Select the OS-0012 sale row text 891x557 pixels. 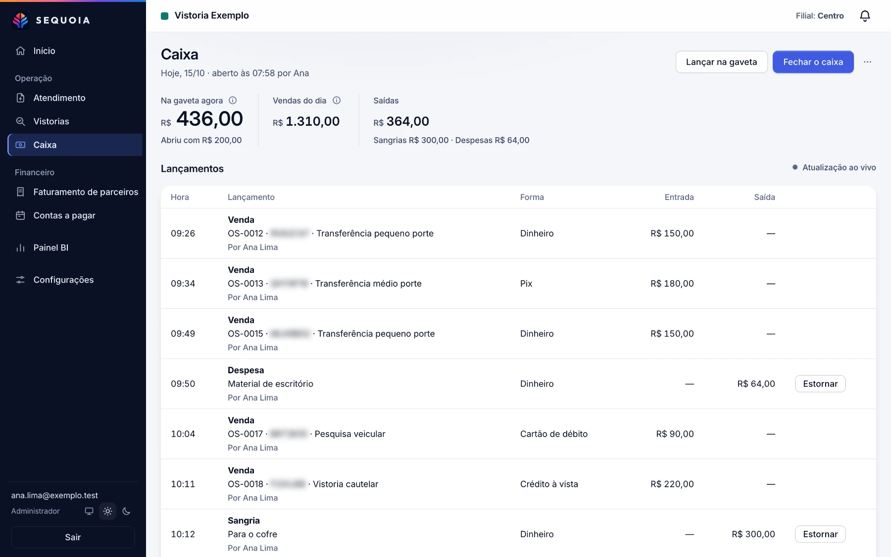click(331, 233)
